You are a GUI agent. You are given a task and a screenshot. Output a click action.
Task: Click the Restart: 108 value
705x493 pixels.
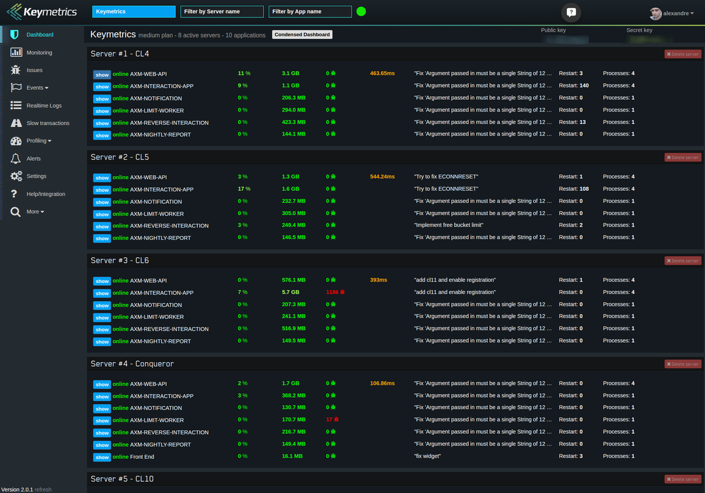coord(574,189)
